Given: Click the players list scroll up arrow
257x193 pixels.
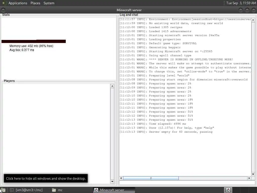Looking at the screenshot, I should point(112,86).
